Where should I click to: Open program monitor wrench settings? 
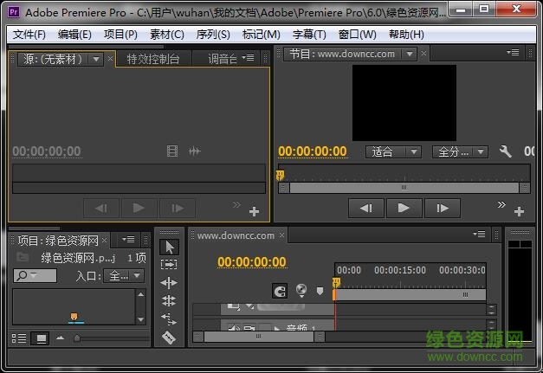coord(506,151)
